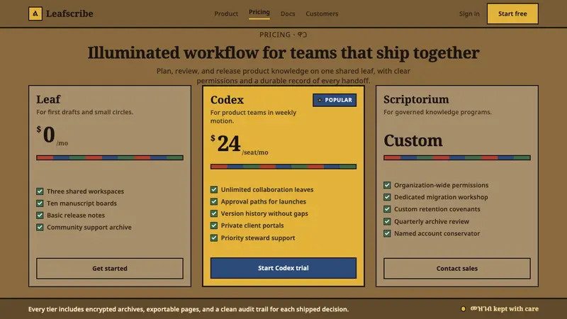Click 'For first drafts and small circles.'
The height and width of the screenshot is (319, 567).
[x=84, y=112]
